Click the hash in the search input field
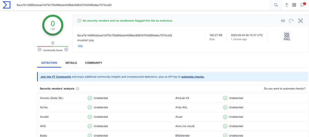 click(x=64, y=5)
